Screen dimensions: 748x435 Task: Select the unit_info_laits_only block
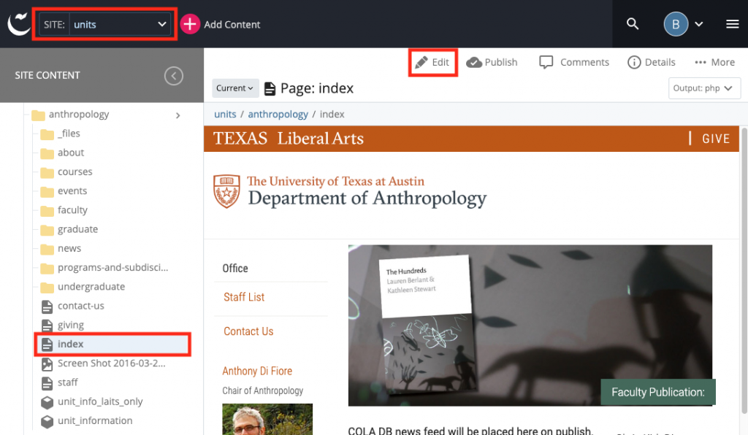pos(91,401)
